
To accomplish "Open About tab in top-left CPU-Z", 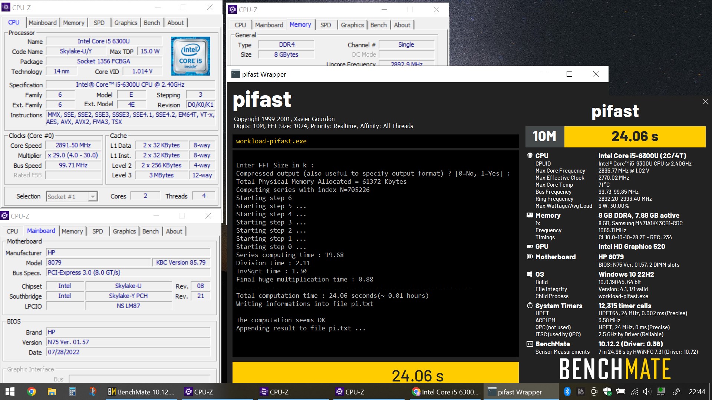I will (175, 23).
